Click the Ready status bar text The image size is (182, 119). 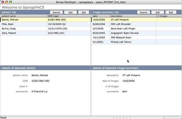click(4, 118)
